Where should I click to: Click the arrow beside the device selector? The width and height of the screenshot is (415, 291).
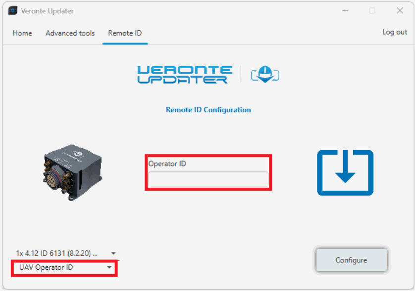pyautogui.click(x=113, y=253)
